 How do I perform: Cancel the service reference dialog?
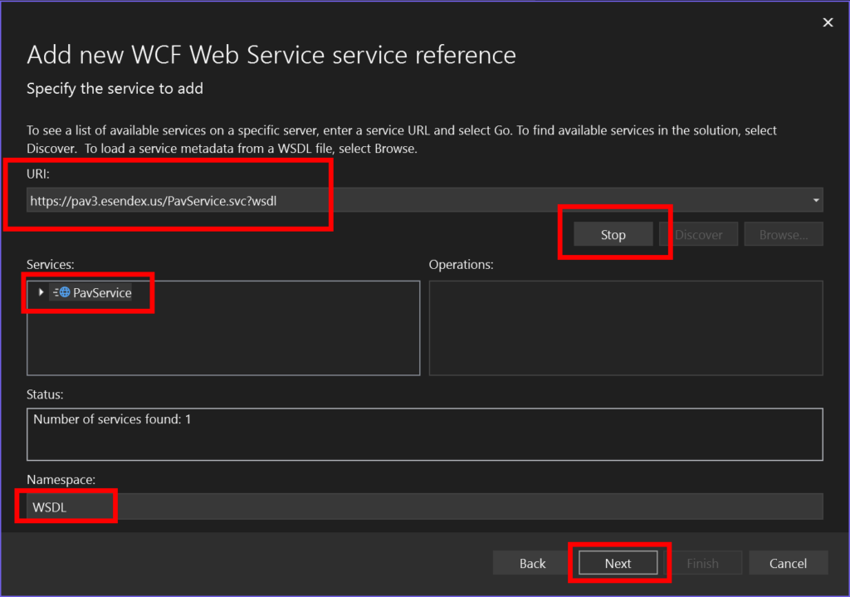tap(788, 563)
